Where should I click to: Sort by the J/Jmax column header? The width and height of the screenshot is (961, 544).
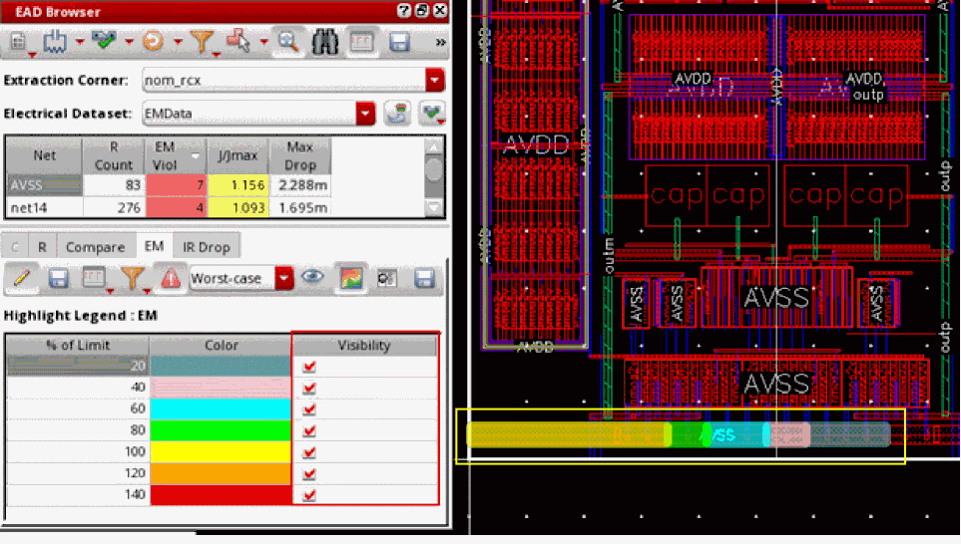(x=239, y=156)
